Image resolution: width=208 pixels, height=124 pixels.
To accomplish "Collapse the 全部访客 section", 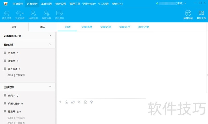I will pos(50,87).
